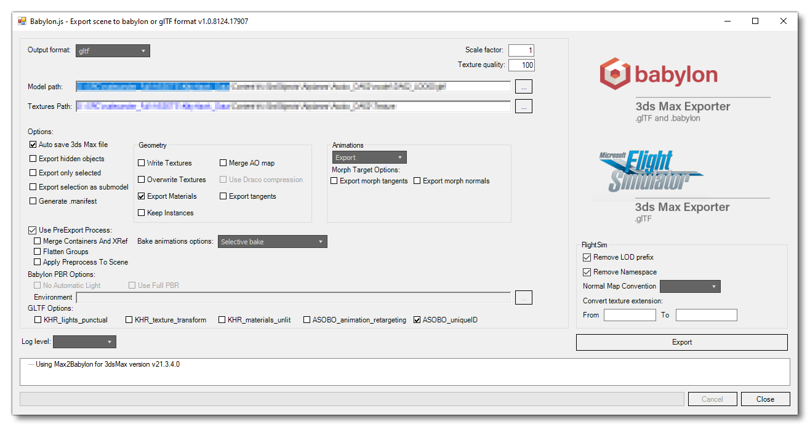
Task: Toggle Remove LOD prefix checkbox
Action: click(x=587, y=257)
